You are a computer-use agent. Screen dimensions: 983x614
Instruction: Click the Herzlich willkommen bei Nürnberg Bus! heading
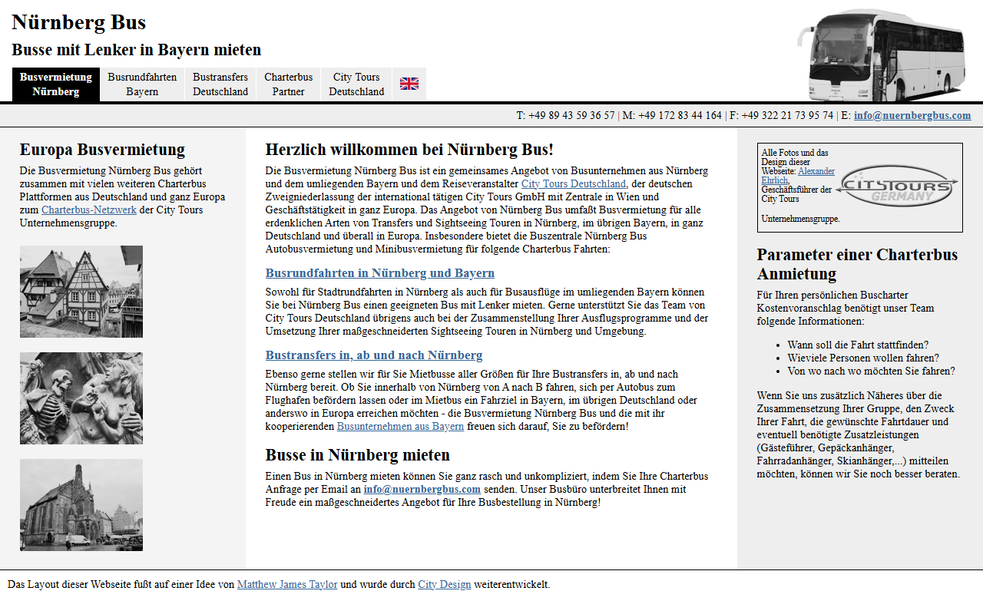point(409,149)
